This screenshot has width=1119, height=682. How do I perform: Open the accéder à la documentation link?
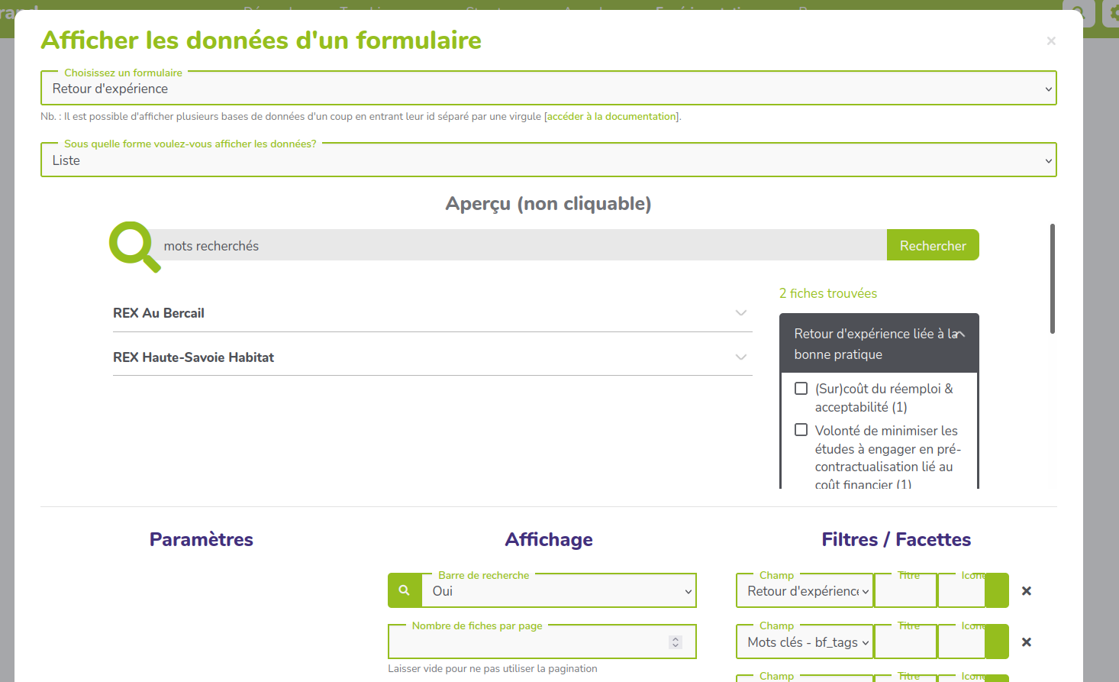click(x=611, y=117)
